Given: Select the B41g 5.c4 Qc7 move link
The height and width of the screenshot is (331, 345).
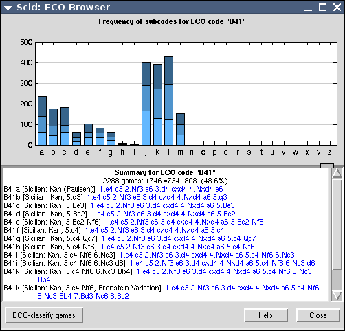Looking at the screenshot, I should coord(179,238).
